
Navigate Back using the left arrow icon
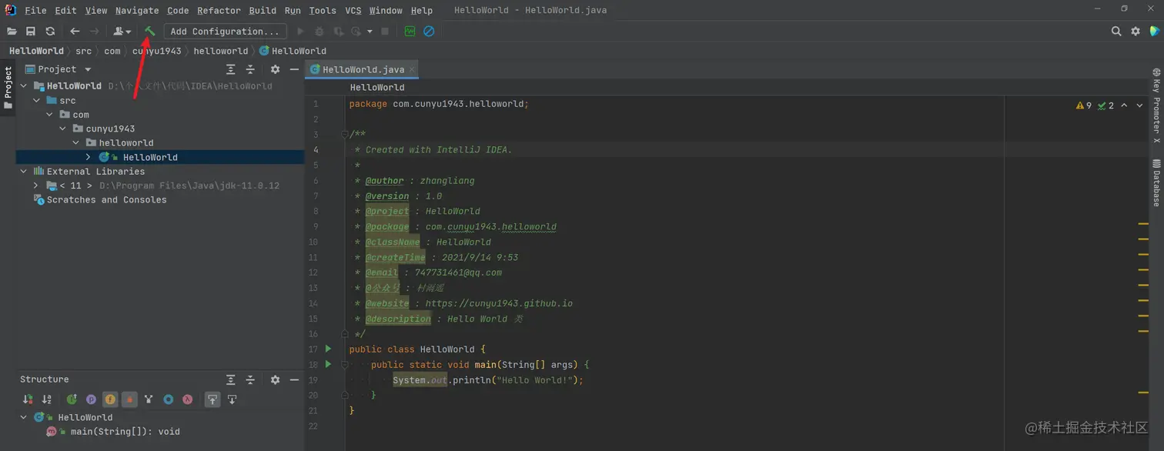[x=75, y=32]
